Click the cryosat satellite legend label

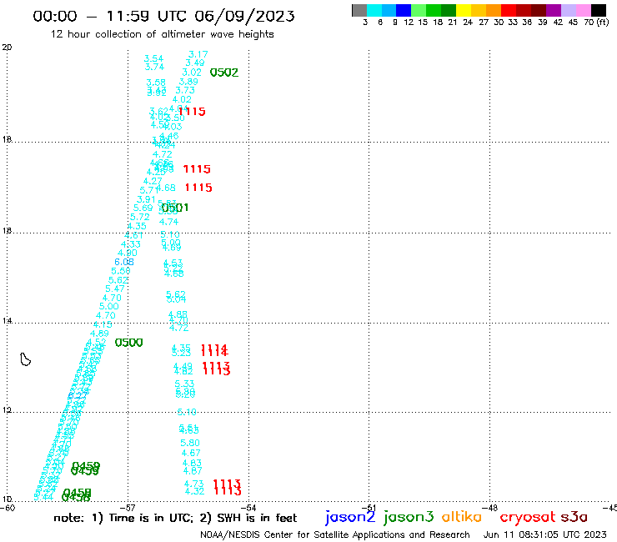click(x=528, y=517)
